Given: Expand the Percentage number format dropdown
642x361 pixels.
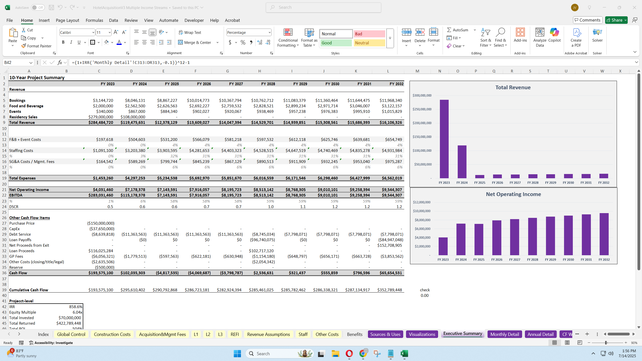Looking at the screenshot, I should 270,32.
